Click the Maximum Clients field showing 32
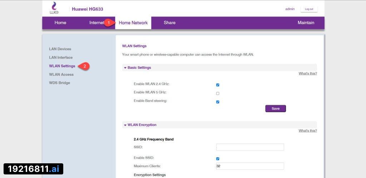This screenshot has width=366, height=178. click(x=250, y=166)
